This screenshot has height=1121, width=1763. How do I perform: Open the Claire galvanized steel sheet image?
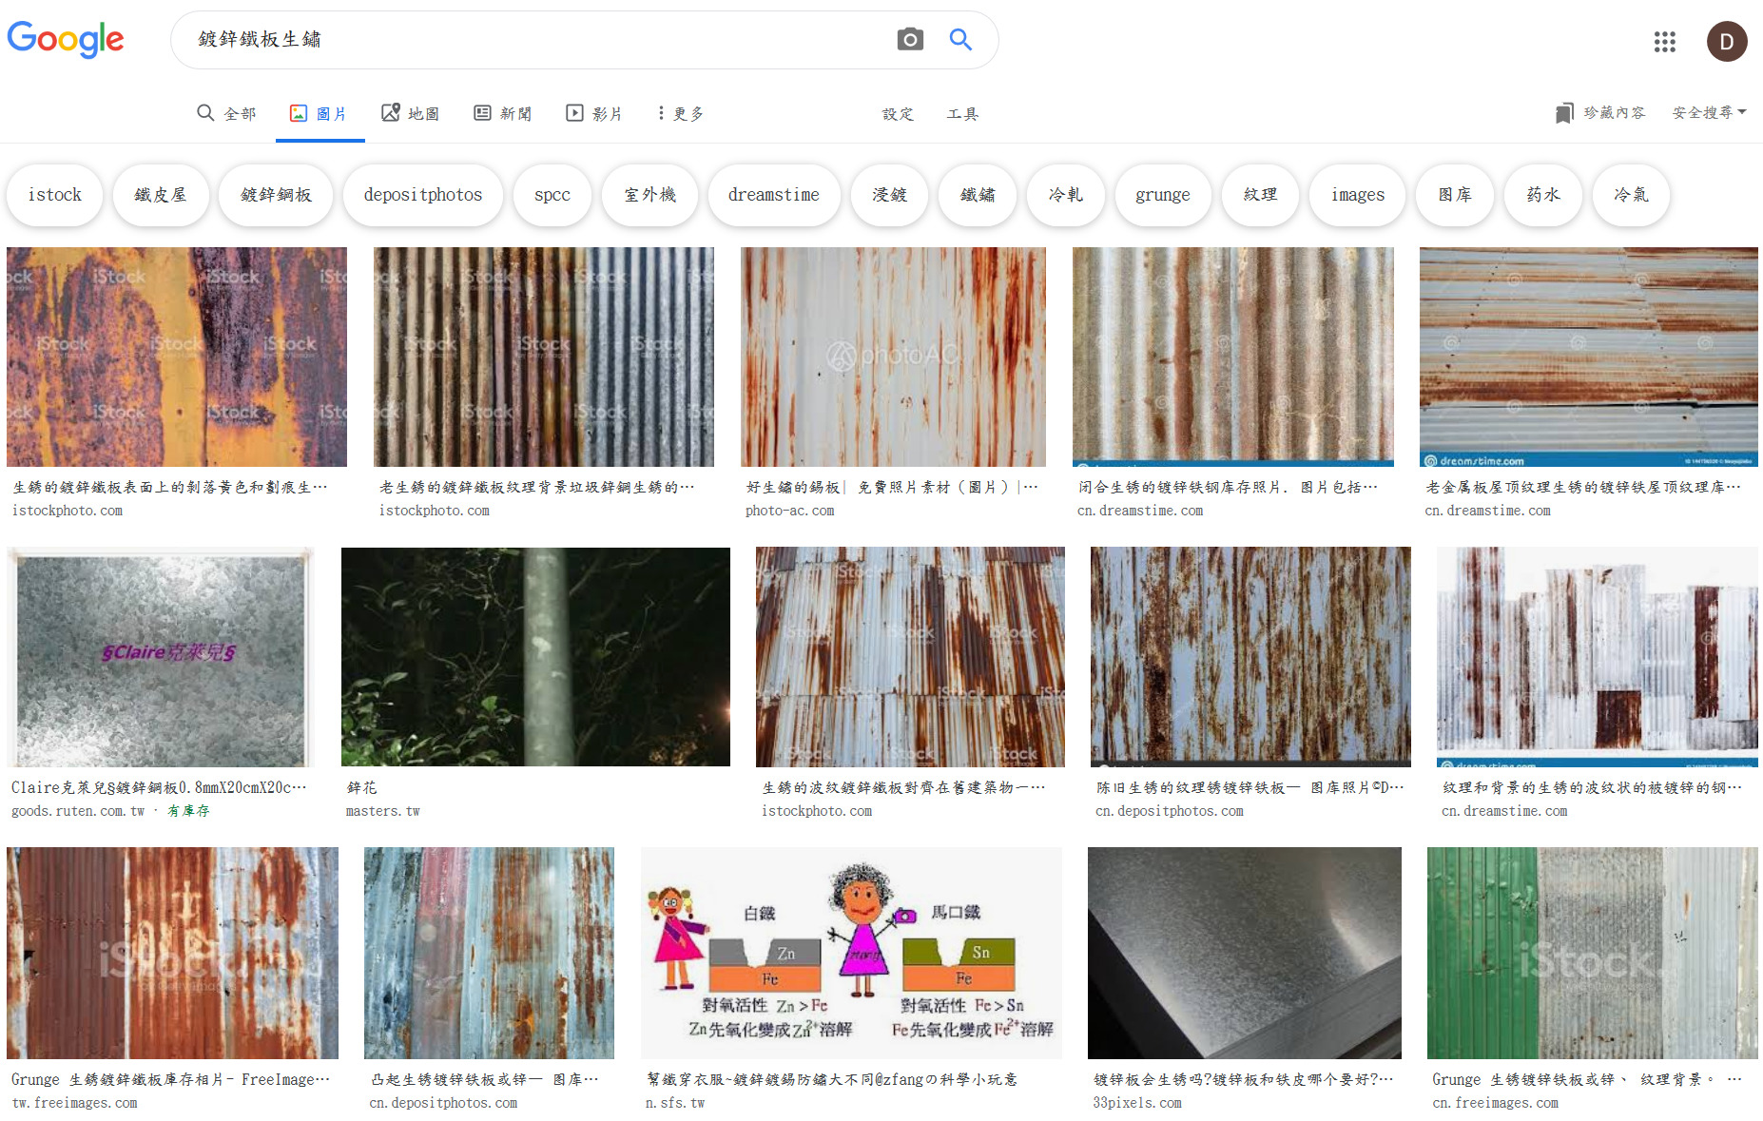click(x=161, y=657)
